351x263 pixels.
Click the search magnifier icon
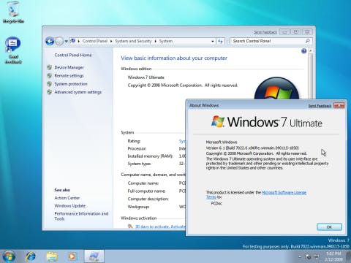coord(308,41)
